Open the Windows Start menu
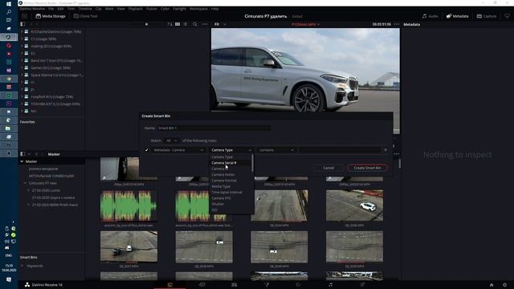The width and height of the screenshot is (514, 289). pos(9,3)
